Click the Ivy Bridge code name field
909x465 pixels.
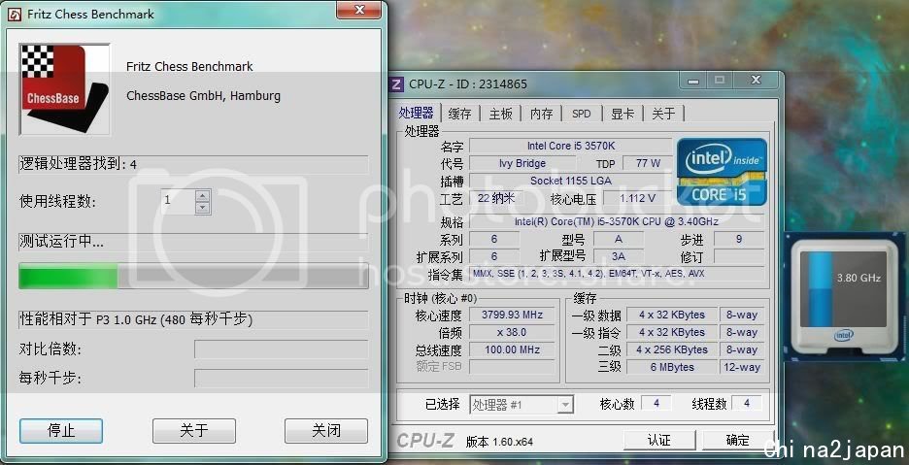[522, 163]
